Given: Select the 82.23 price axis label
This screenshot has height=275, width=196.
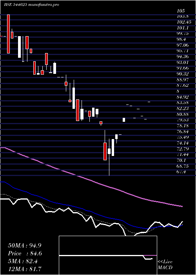Looking at the screenshot, I should 183,108.
